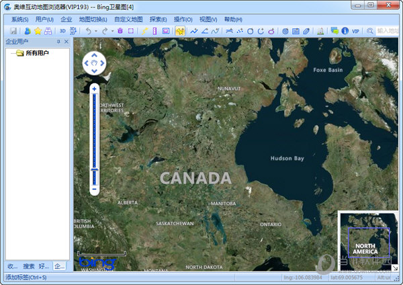403x285 pixels.
Task: Click the VIP icon in the toolbar
Action: 356,31
